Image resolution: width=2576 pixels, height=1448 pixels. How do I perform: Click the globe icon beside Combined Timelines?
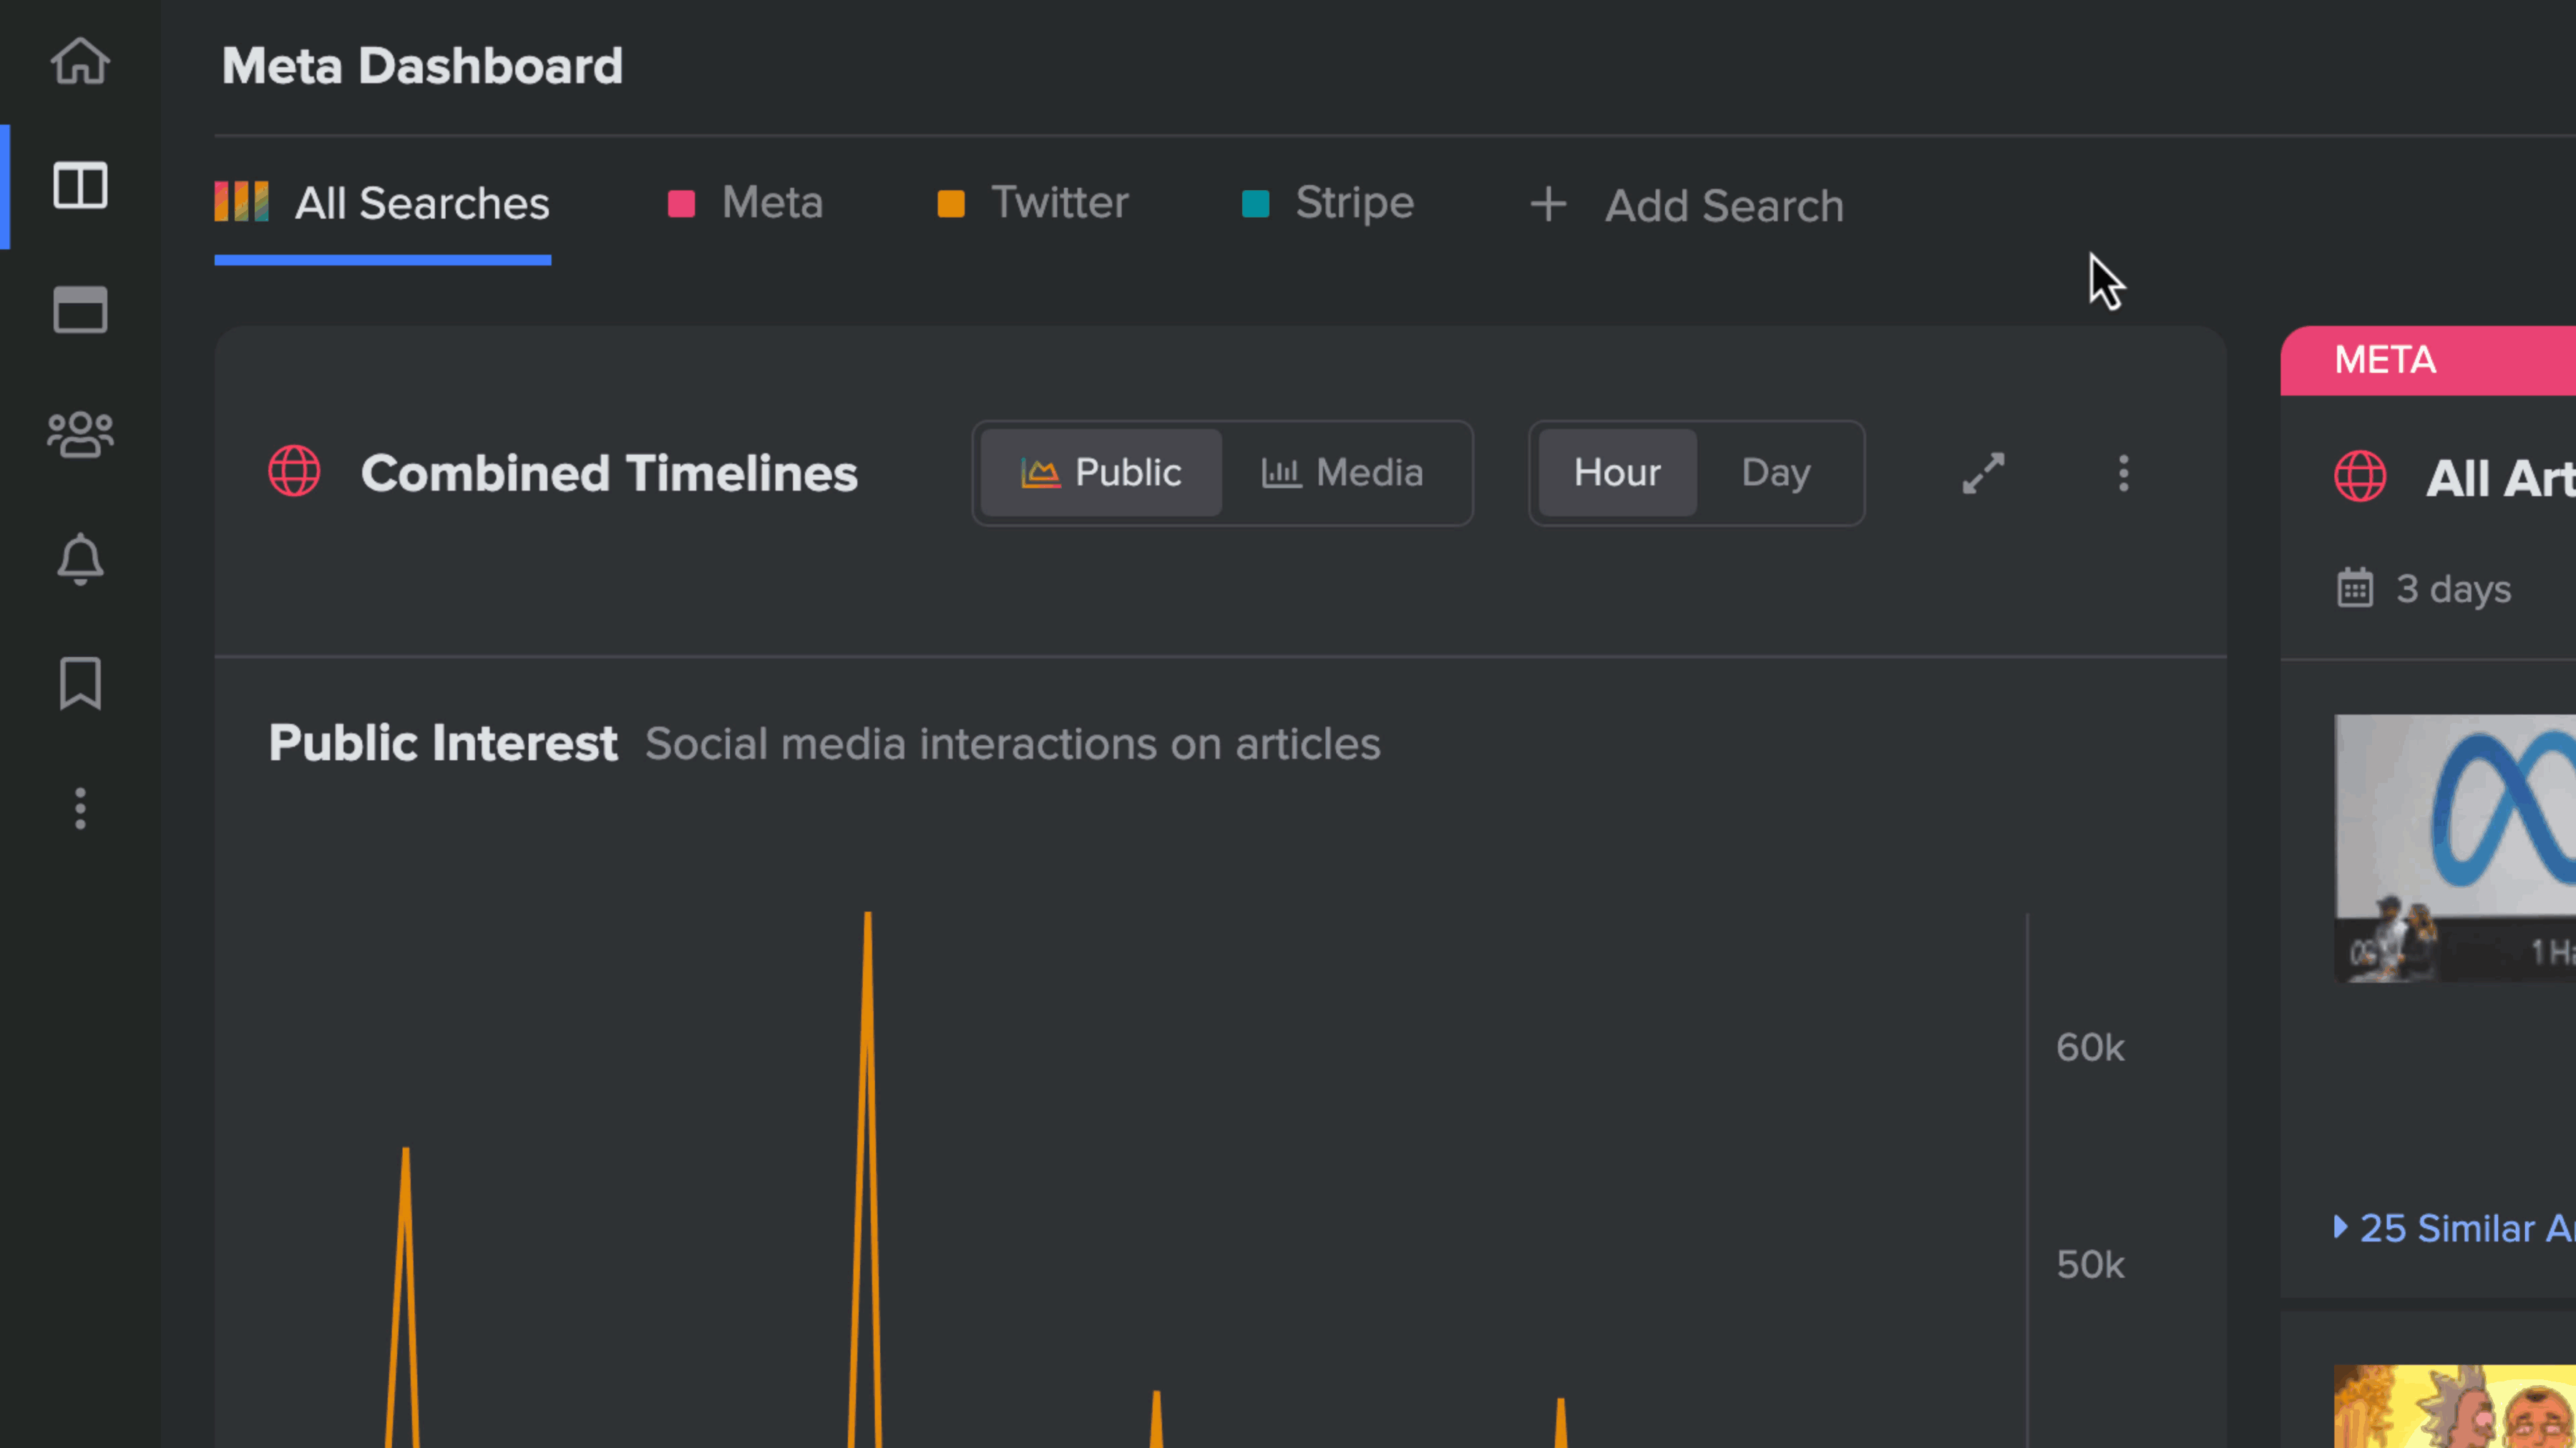pyautogui.click(x=294, y=472)
